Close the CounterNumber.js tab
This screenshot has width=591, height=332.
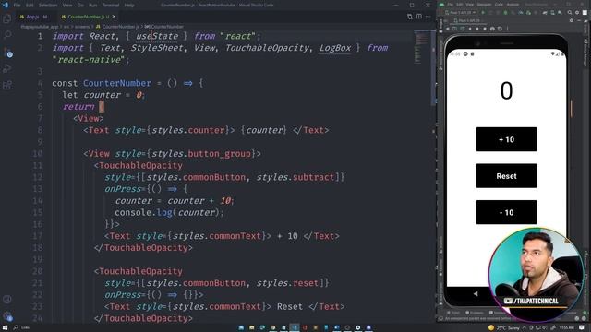tap(114, 17)
